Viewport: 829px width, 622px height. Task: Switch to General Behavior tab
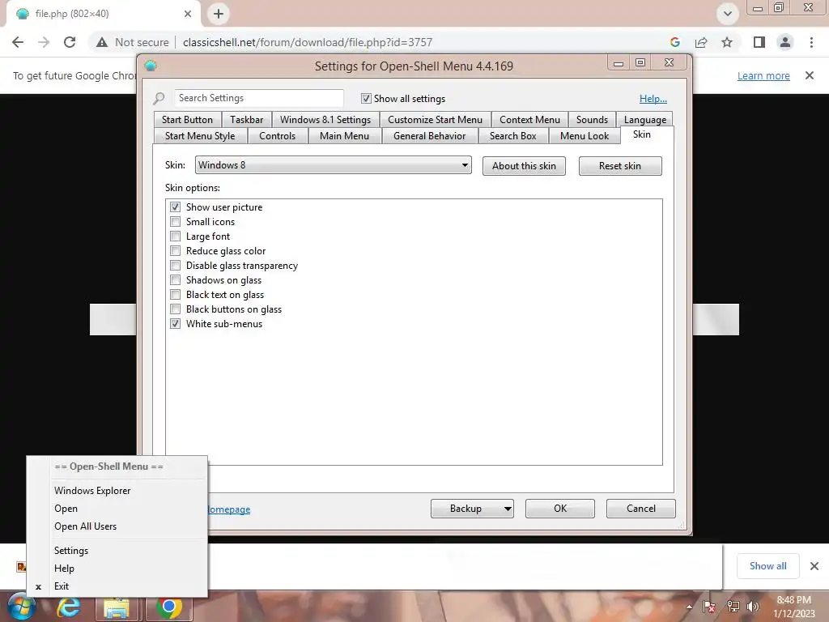click(429, 136)
